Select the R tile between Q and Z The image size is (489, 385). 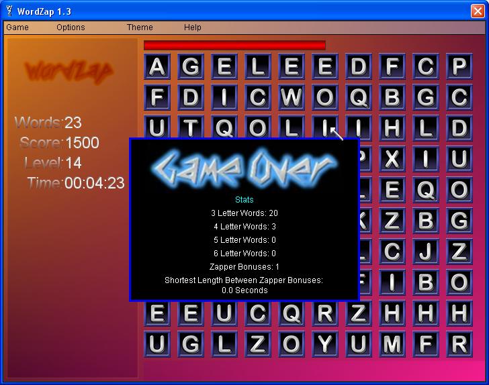[x=325, y=313]
